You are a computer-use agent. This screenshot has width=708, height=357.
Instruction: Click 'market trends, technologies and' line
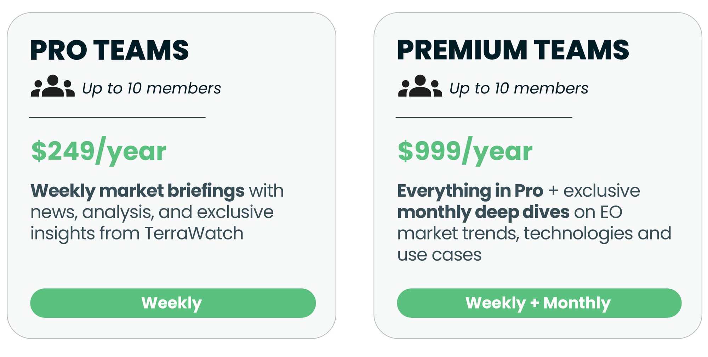pos(534,234)
